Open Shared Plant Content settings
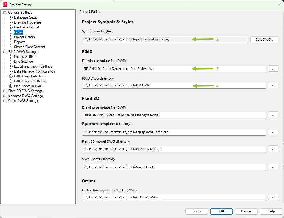This screenshot has height=218, width=284. click(x=29, y=47)
